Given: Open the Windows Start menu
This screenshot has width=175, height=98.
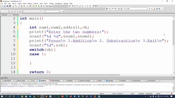Looking at the screenshot, I should 2,96.
